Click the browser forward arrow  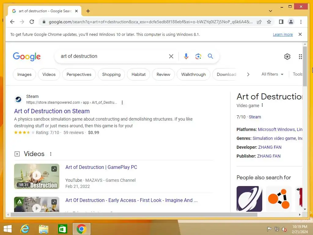click(x=22, y=22)
